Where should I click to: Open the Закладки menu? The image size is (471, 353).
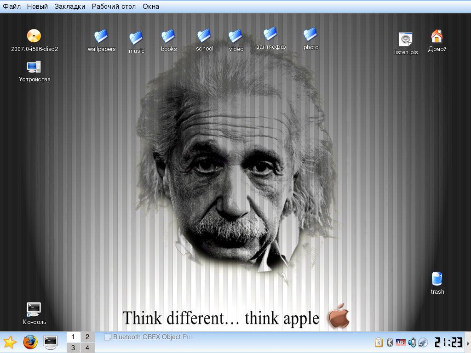(x=70, y=6)
